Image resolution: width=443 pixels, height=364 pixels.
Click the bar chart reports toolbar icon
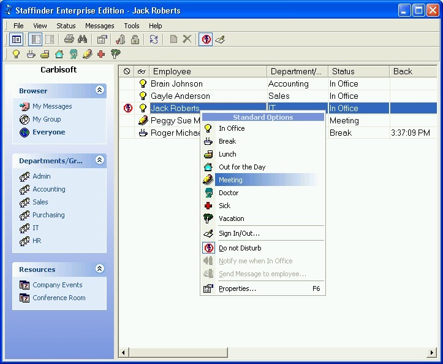click(x=121, y=39)
